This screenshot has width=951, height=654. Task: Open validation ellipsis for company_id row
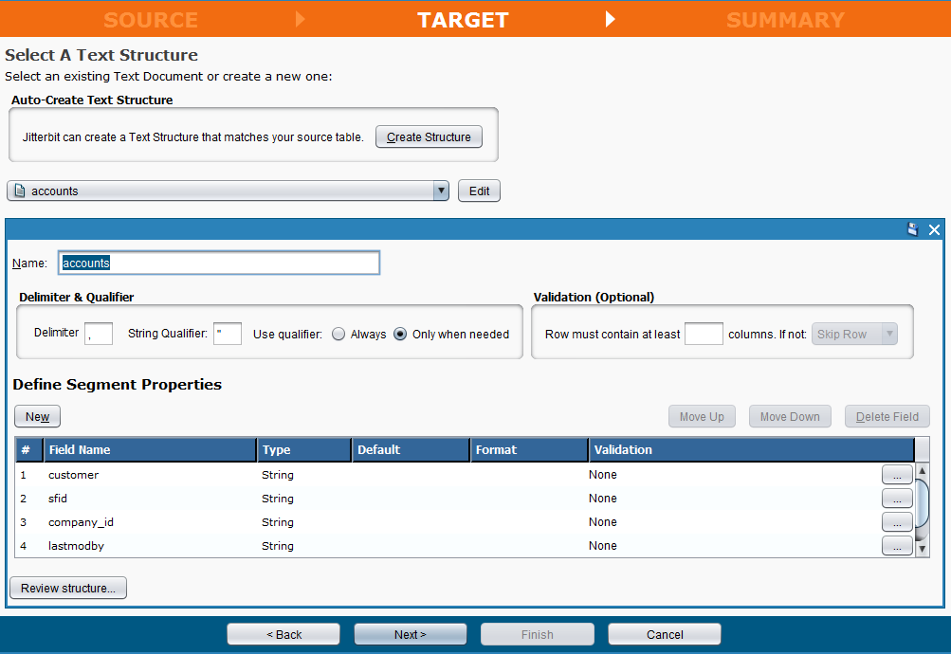tap(896, 522)
